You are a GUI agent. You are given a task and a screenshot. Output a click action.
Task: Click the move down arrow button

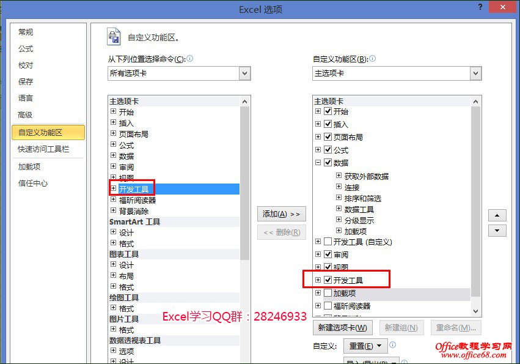coord(497,231)
